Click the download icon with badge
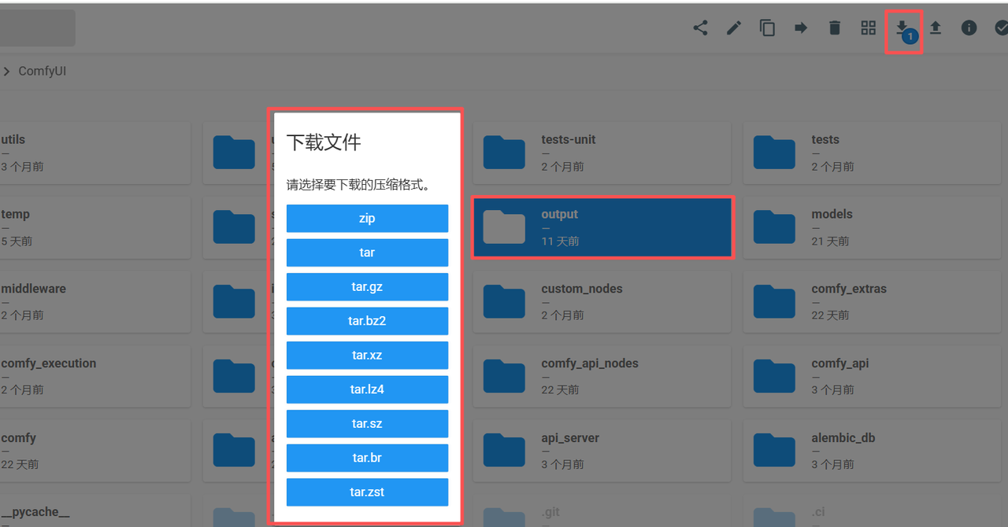This screenshot has height=527, width=1008. pos(902,29)
